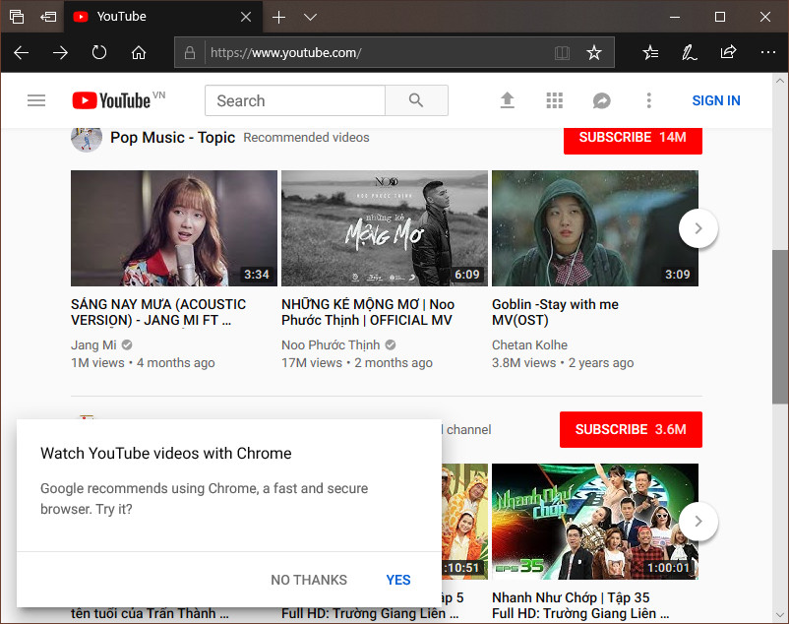The image size is (789, 624).
Task: Show tab previews chevron
Action: click(x=311, y=17)
